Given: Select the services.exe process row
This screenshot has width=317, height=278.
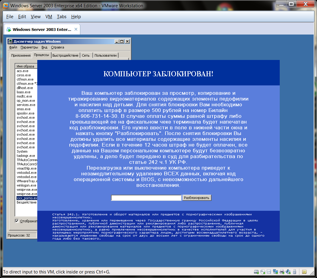Looking at the screenshot, I should pyautogui.click(x=27, y=105).
